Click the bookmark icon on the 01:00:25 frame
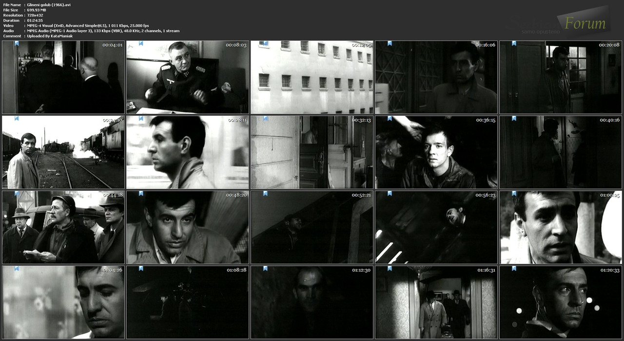The height and width of the screenshot is (341, 624). [x=514, y=193]
